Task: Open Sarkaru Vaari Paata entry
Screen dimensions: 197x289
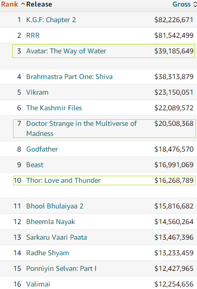Action: tap(56, 237)
